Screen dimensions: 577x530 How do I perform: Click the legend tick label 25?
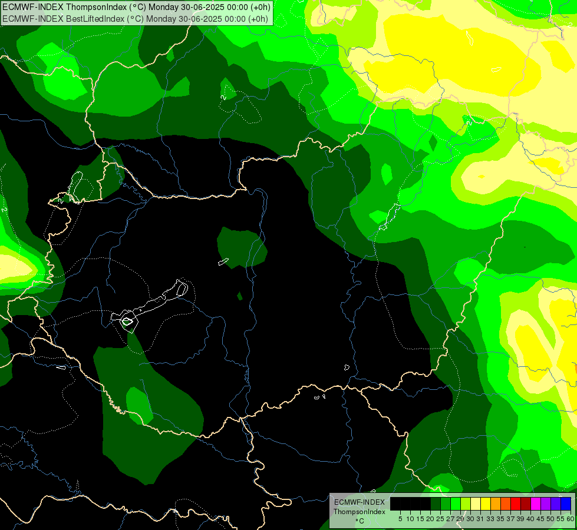[440, 519]
